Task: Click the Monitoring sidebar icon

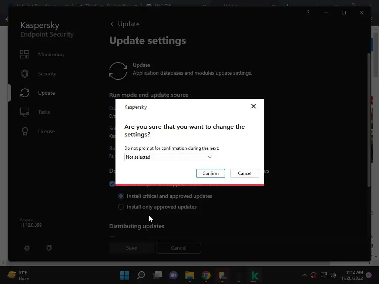Action: point(25,54)
